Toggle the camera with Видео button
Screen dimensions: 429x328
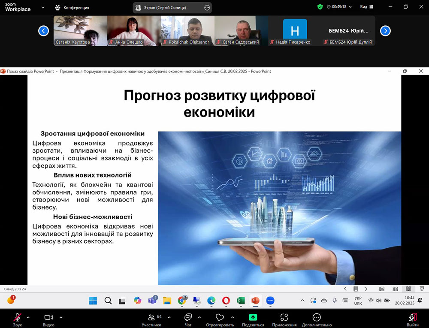click(x=48, y=318)
